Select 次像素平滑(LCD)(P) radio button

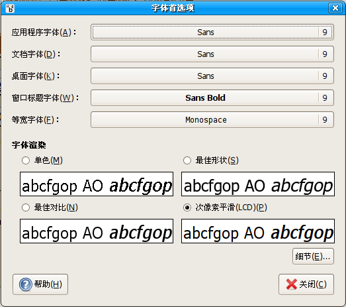[187, 208]
